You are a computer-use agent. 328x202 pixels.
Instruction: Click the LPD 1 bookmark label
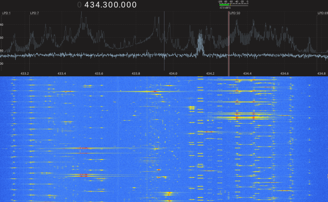[x=5, y=13]
